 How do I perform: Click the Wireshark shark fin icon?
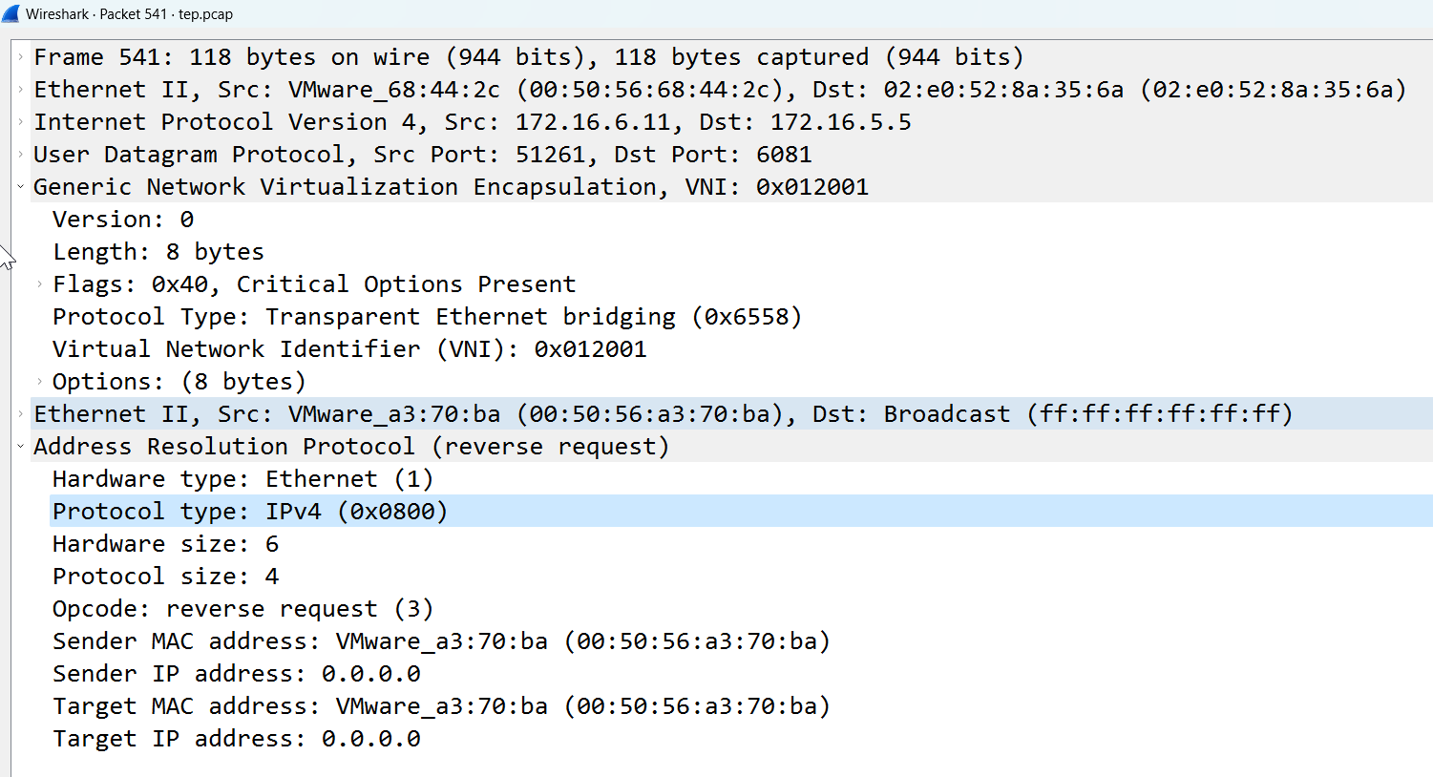[11, 13]
